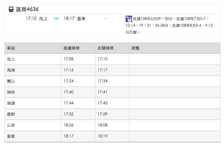Click the operating dates note text
Image resolution: width=224 pixels, height=148 pixels.
click(169, 25)
